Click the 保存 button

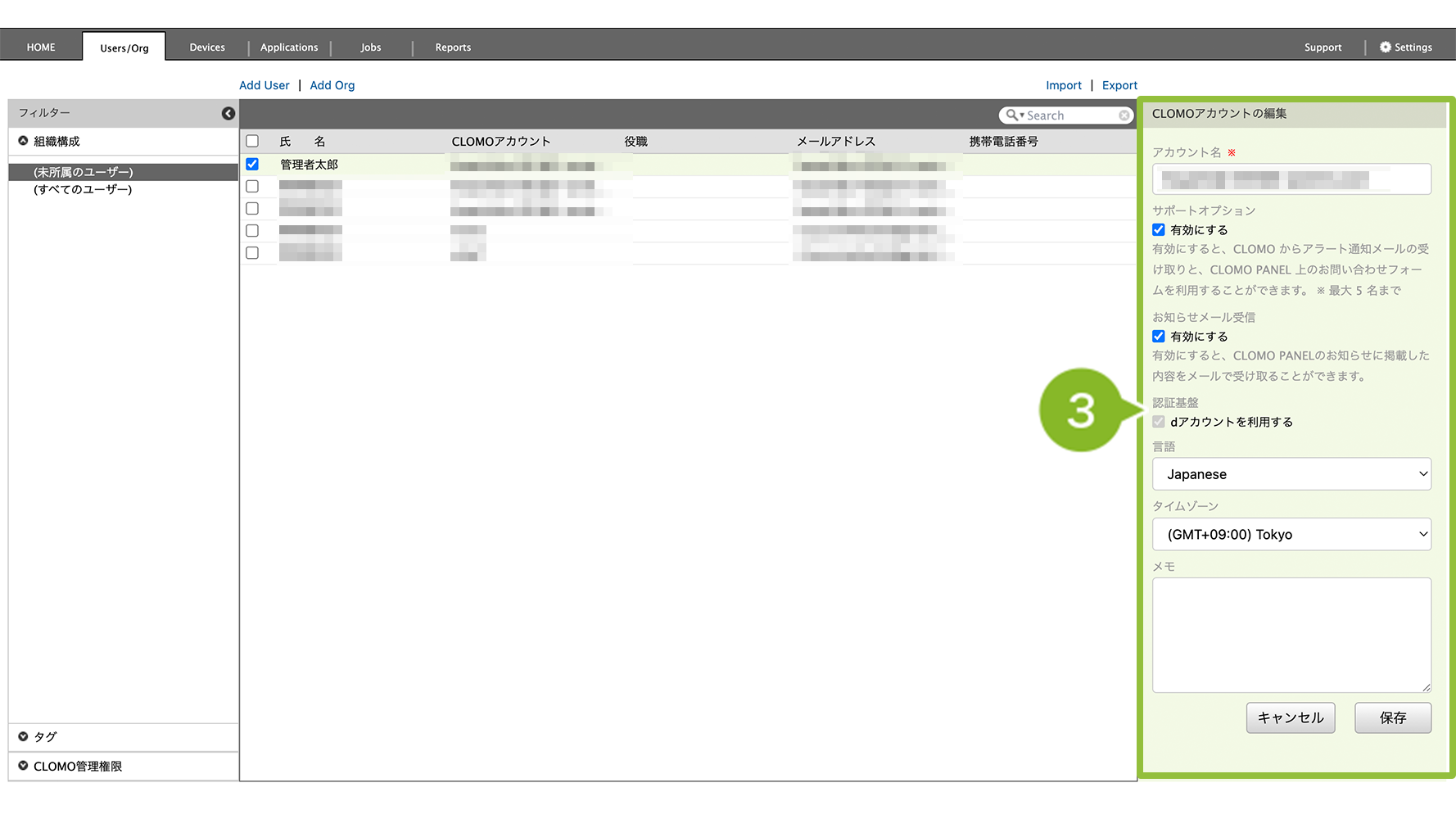coord(1392,717)
